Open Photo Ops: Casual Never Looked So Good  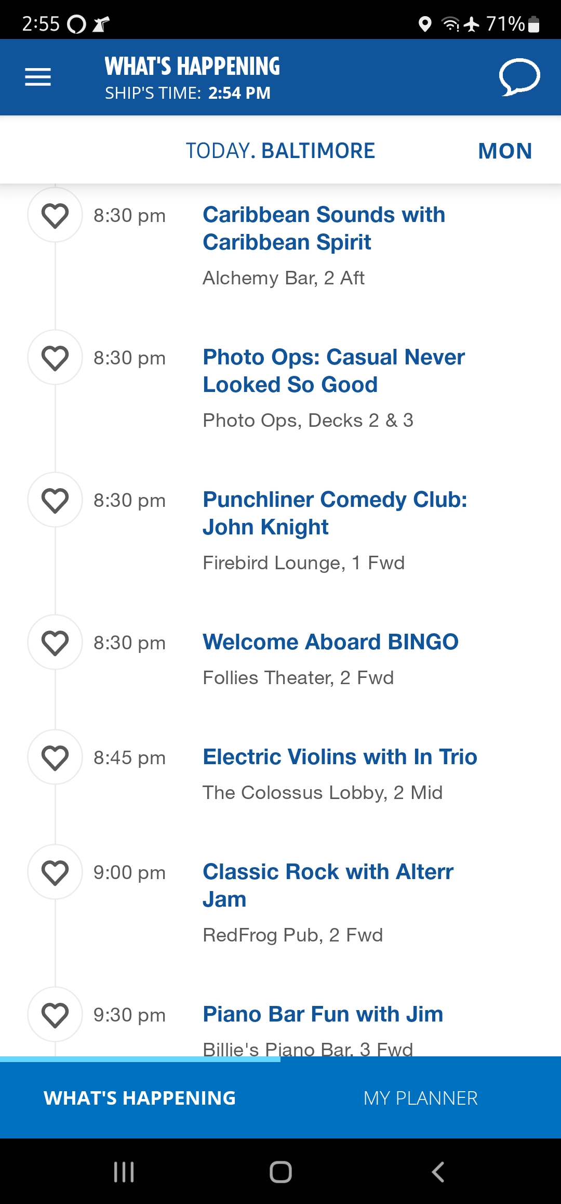coord(333,371)
